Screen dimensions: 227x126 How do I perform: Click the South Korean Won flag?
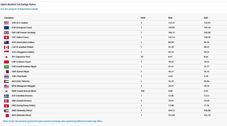[x=6, y=91]
